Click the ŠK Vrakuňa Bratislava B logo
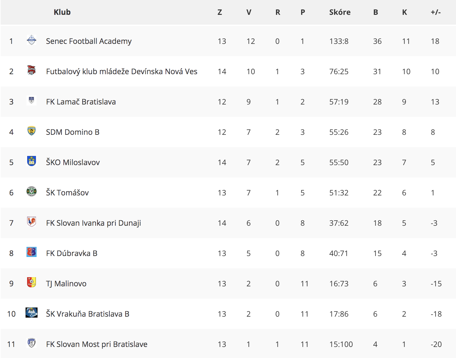This screenshot has height=358, width=456. click(x=32, y=313)
